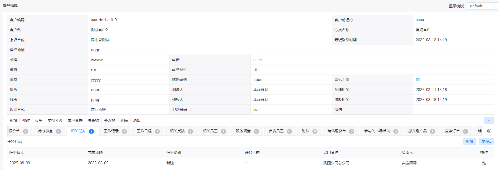
Task: Open task subject link "1"
Action: pos(246,163)
